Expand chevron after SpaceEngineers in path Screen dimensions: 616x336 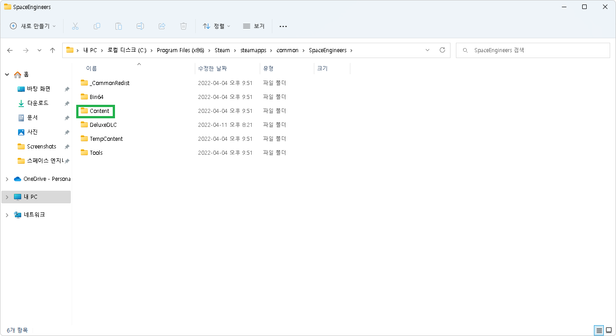coord(351,50)
